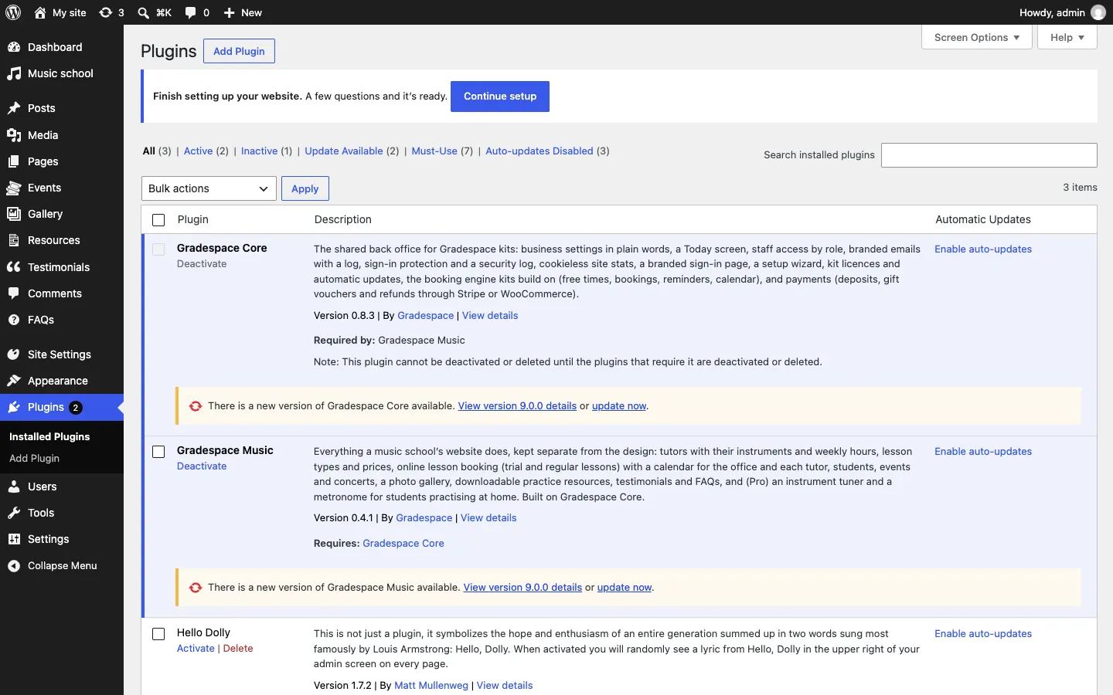Screen dimensions: 1113x695
Task: Show Update Available plugins
Action: 344,151
